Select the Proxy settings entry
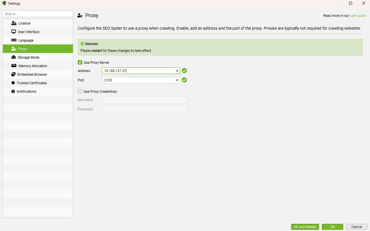This screenshot has width=370, height=231. pos(38,49)
